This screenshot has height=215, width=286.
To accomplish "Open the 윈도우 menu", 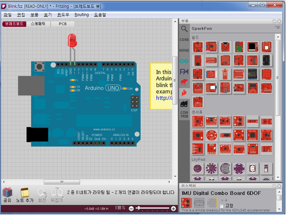I will point(63,15).
